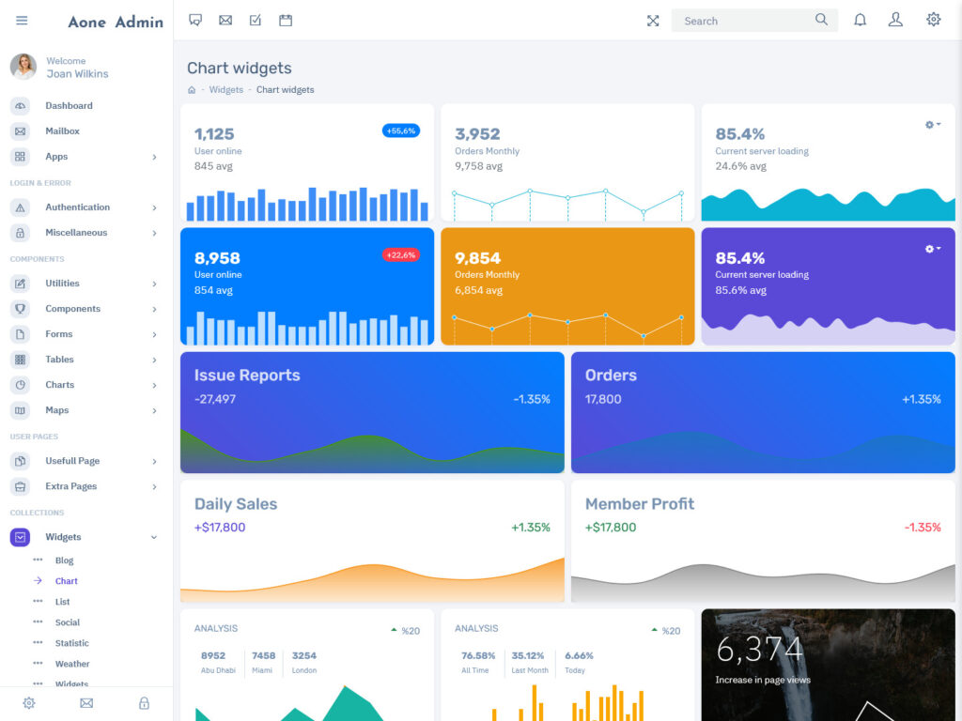Open the mail icon in the top toolbar
The height and width of the screenshot is (721, 962).
[x=225, y=19]
